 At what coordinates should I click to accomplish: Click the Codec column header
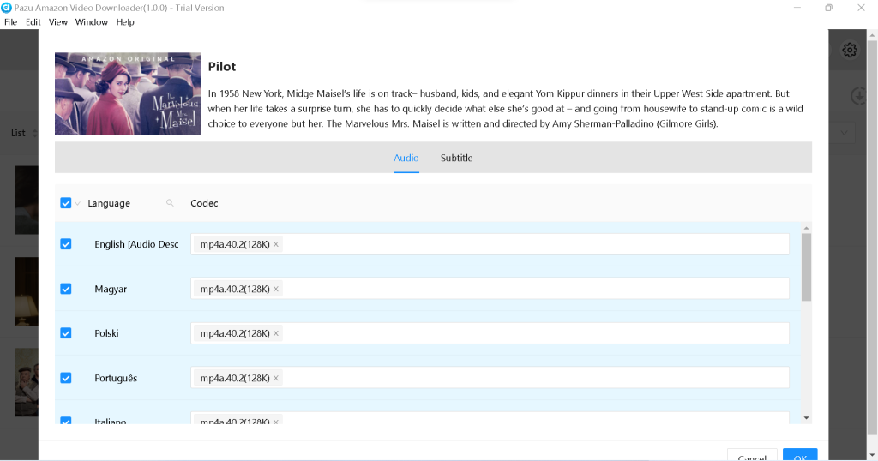[204, 204]
